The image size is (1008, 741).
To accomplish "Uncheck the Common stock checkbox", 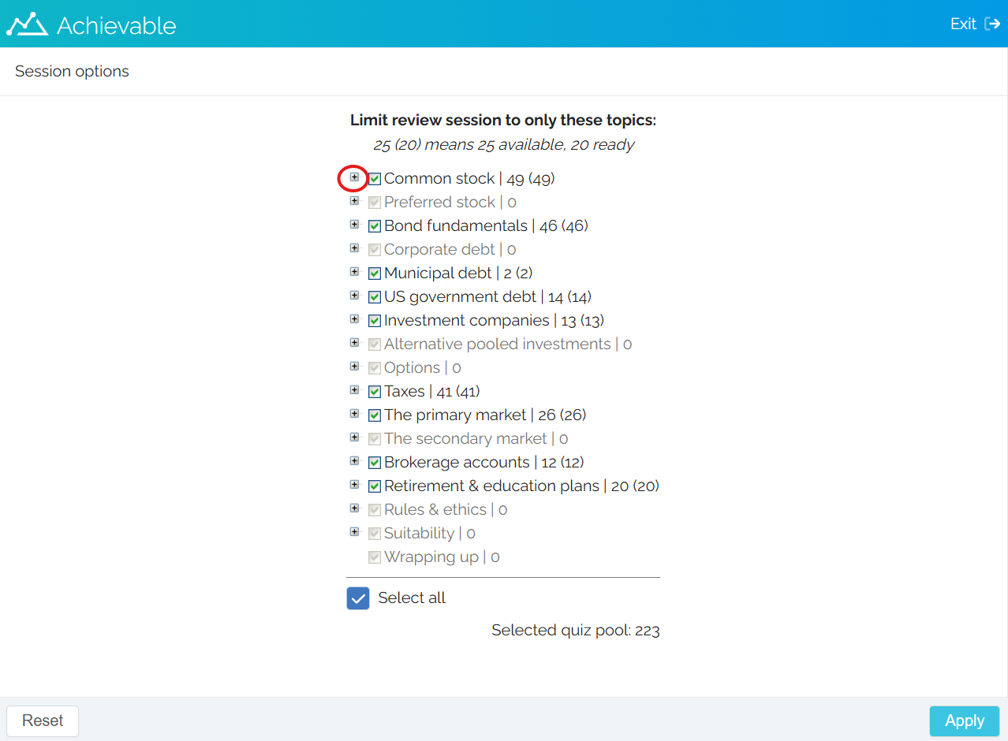I will (x=375, y=179).
